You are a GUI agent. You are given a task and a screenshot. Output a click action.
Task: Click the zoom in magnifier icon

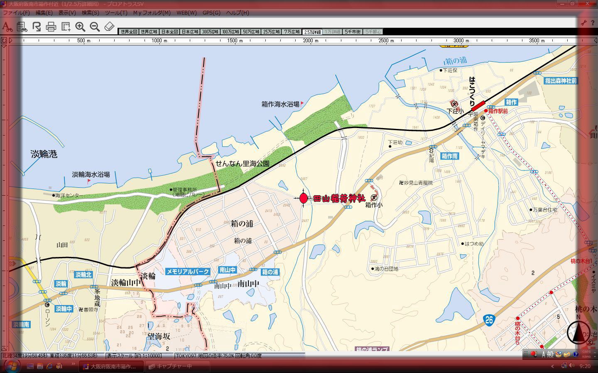(x=80, y=27)
